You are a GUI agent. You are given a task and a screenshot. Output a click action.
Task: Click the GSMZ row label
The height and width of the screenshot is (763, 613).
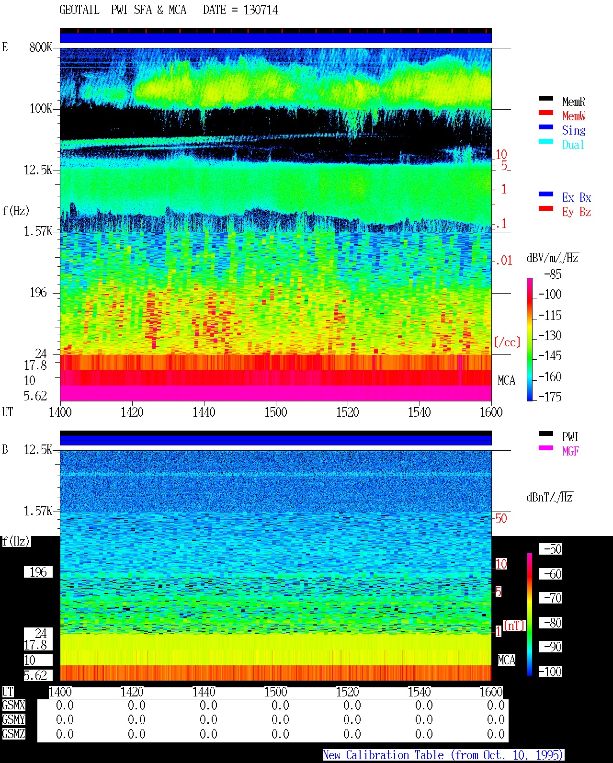13,734
